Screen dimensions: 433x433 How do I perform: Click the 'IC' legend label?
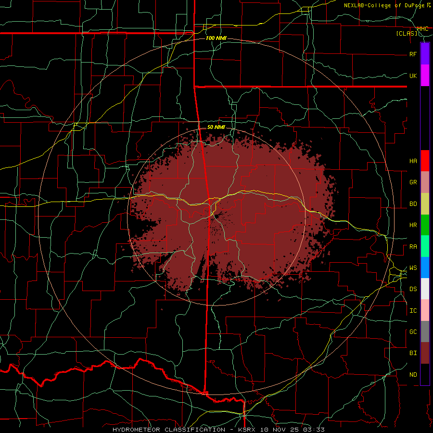pos(413,311)
